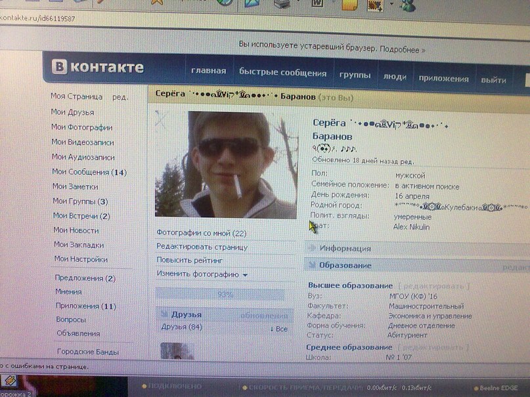Open Городские Банды in the sidebar

coord(88,352)
